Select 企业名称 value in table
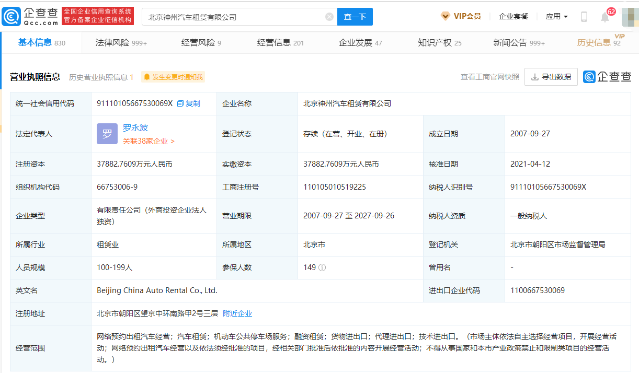 347,103
